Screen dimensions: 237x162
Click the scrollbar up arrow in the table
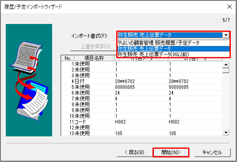click(226, 64)
